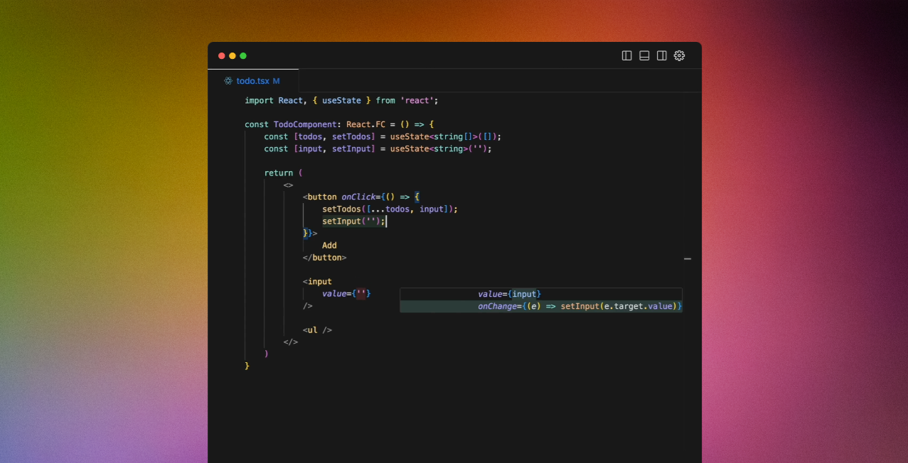Click the 'react' string literal

(418, 100)
